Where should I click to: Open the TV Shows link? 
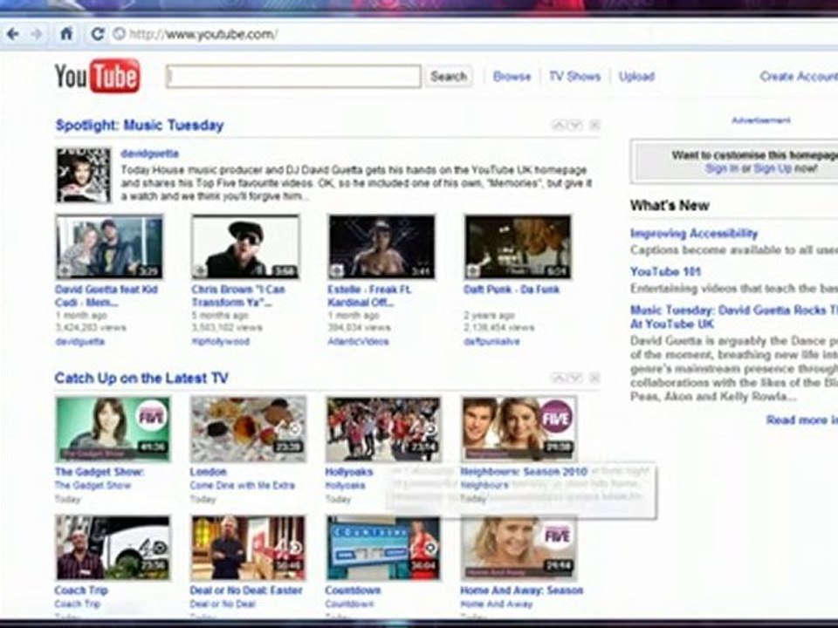pyautogui.click(x=574, y=77)
